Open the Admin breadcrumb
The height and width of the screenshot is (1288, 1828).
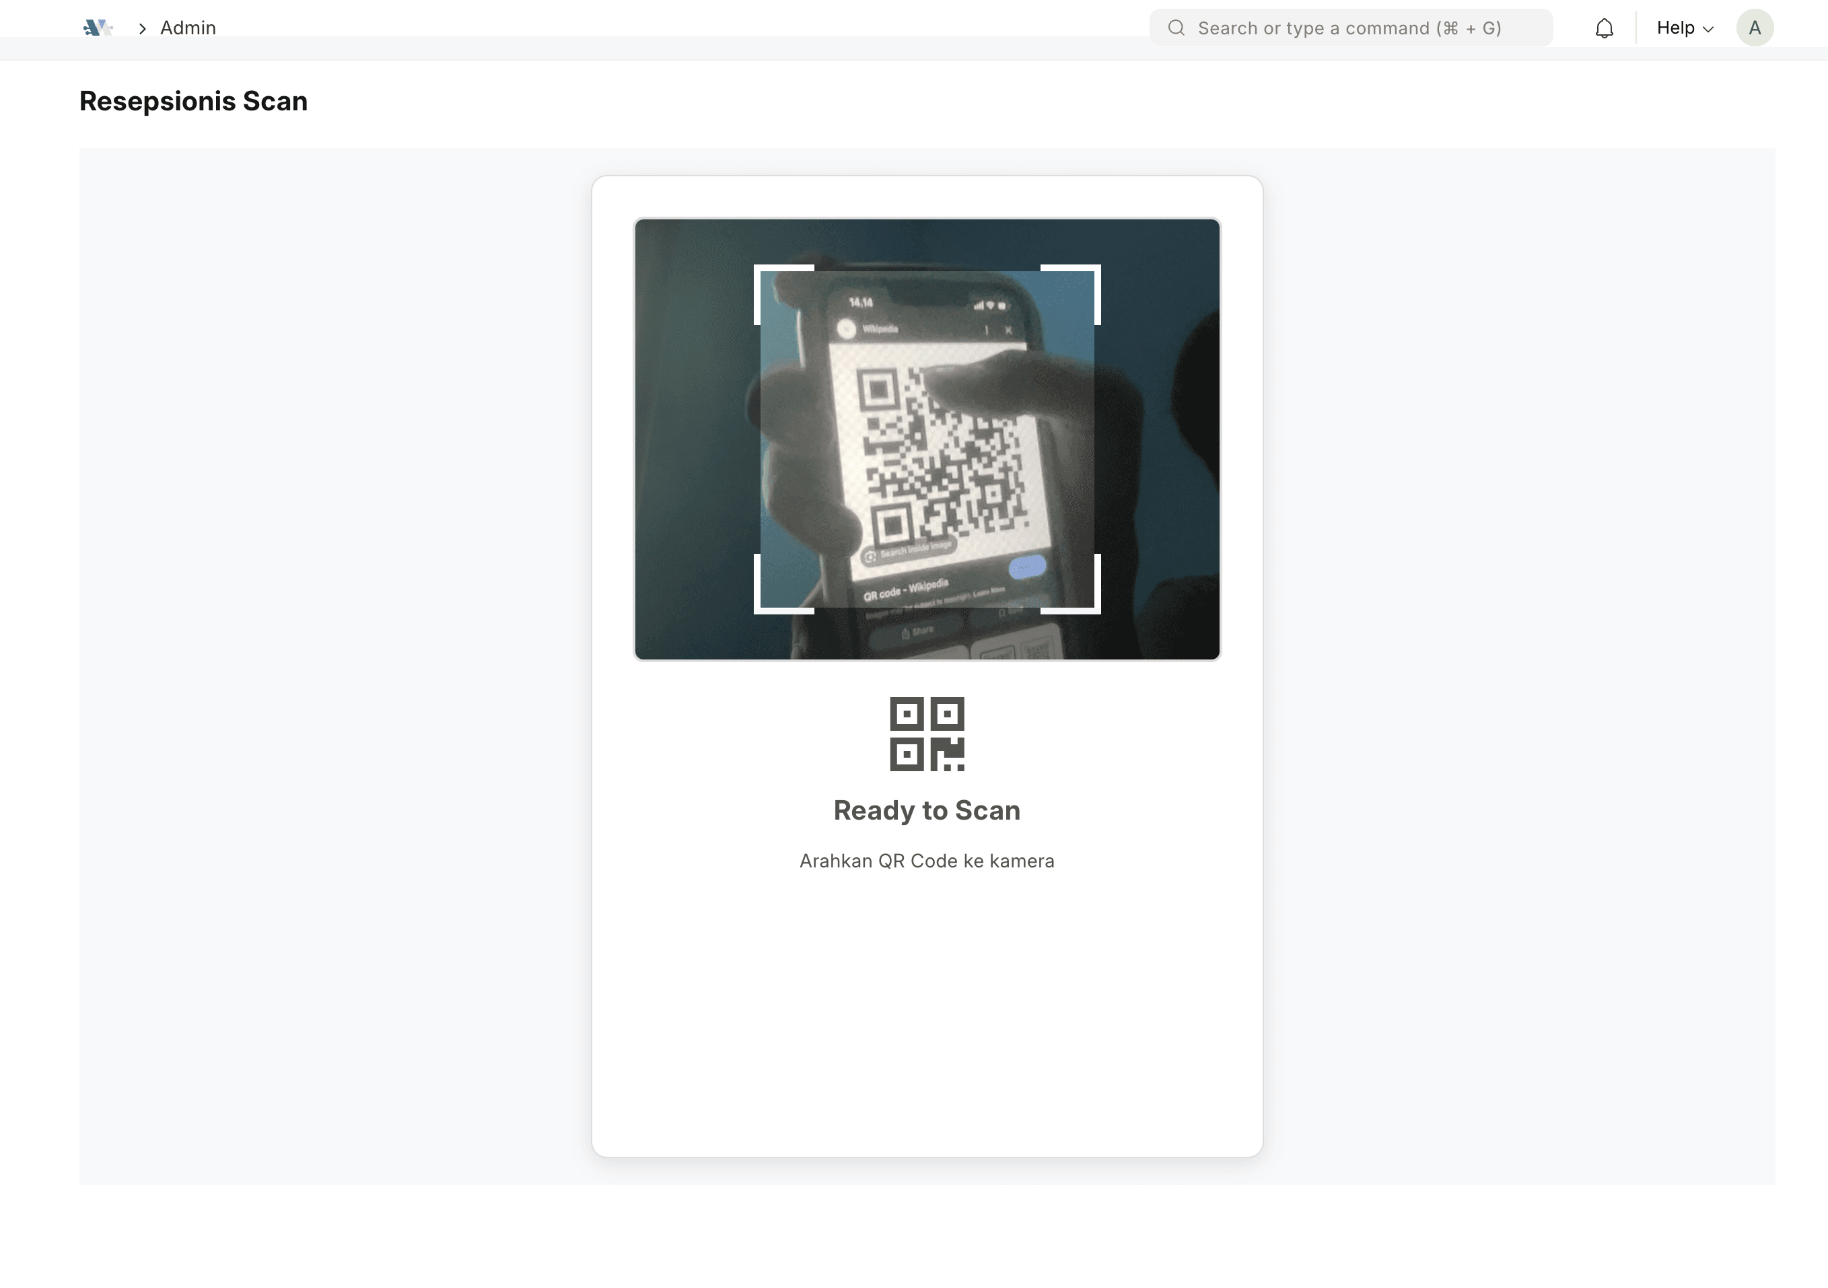[x=188, y=28]
